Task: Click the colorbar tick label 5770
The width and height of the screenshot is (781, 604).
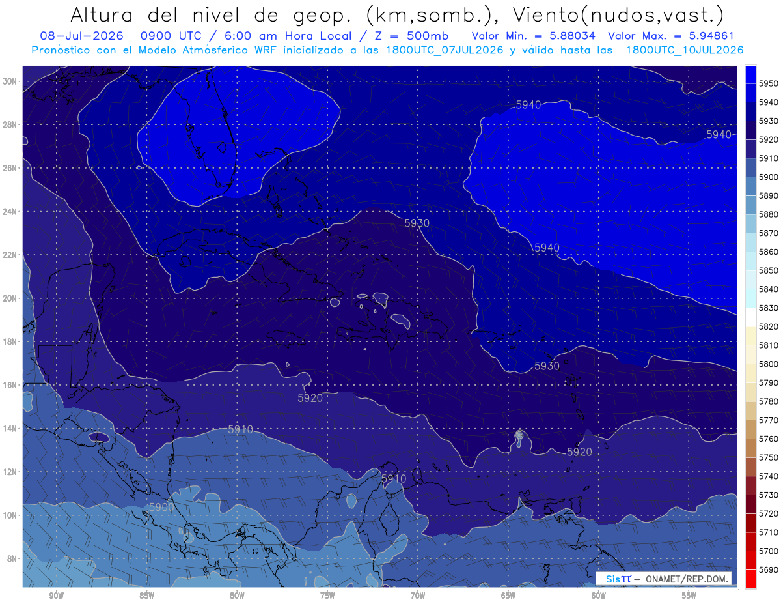Action: pos(768,420)
